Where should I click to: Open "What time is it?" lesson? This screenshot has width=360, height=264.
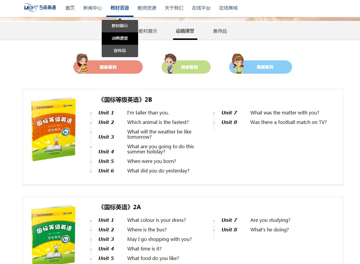pyautogui.click(x=144, y=249)
